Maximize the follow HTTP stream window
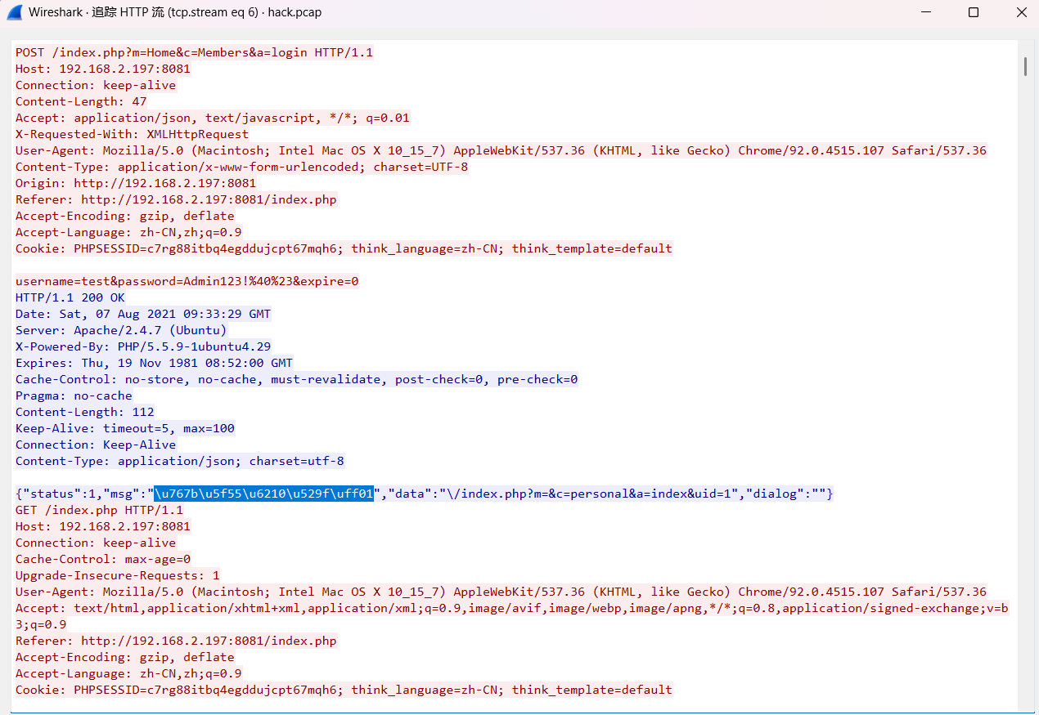Image resolution: width=1039 pixels, height=715 pixels. click(x=974, y=12)
